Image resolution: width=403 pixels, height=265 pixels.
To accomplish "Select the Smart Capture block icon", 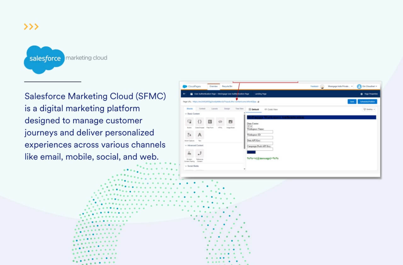I will [x=189, y=135].
